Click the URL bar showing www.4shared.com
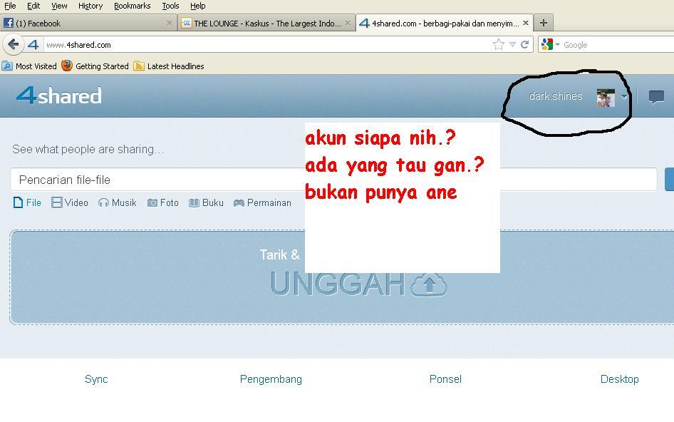The height and width of the screenshot is (422, 674). pyautogui.click(x=266, y=45)
